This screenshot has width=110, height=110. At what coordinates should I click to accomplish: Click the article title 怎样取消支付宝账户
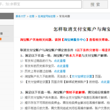82,29
